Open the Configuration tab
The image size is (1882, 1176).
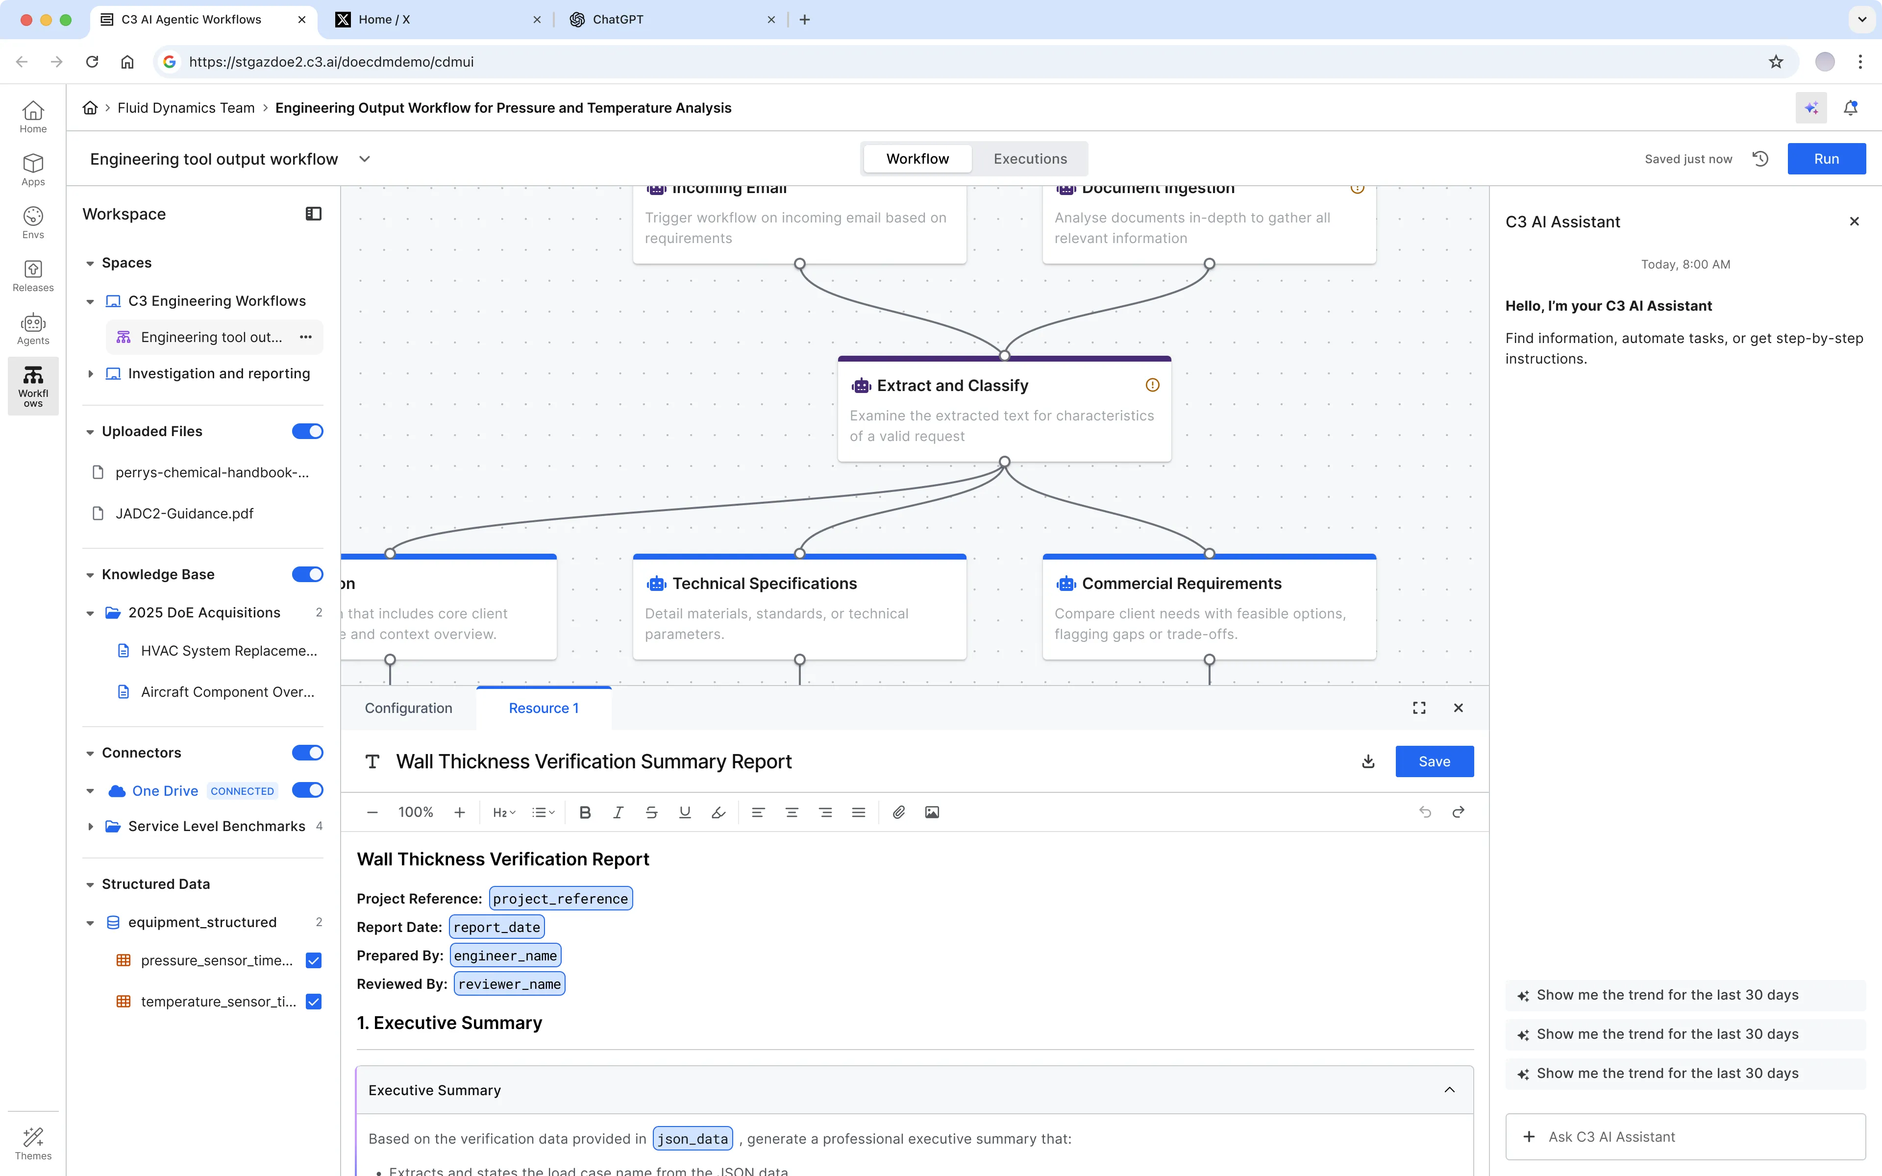point(408,708)
